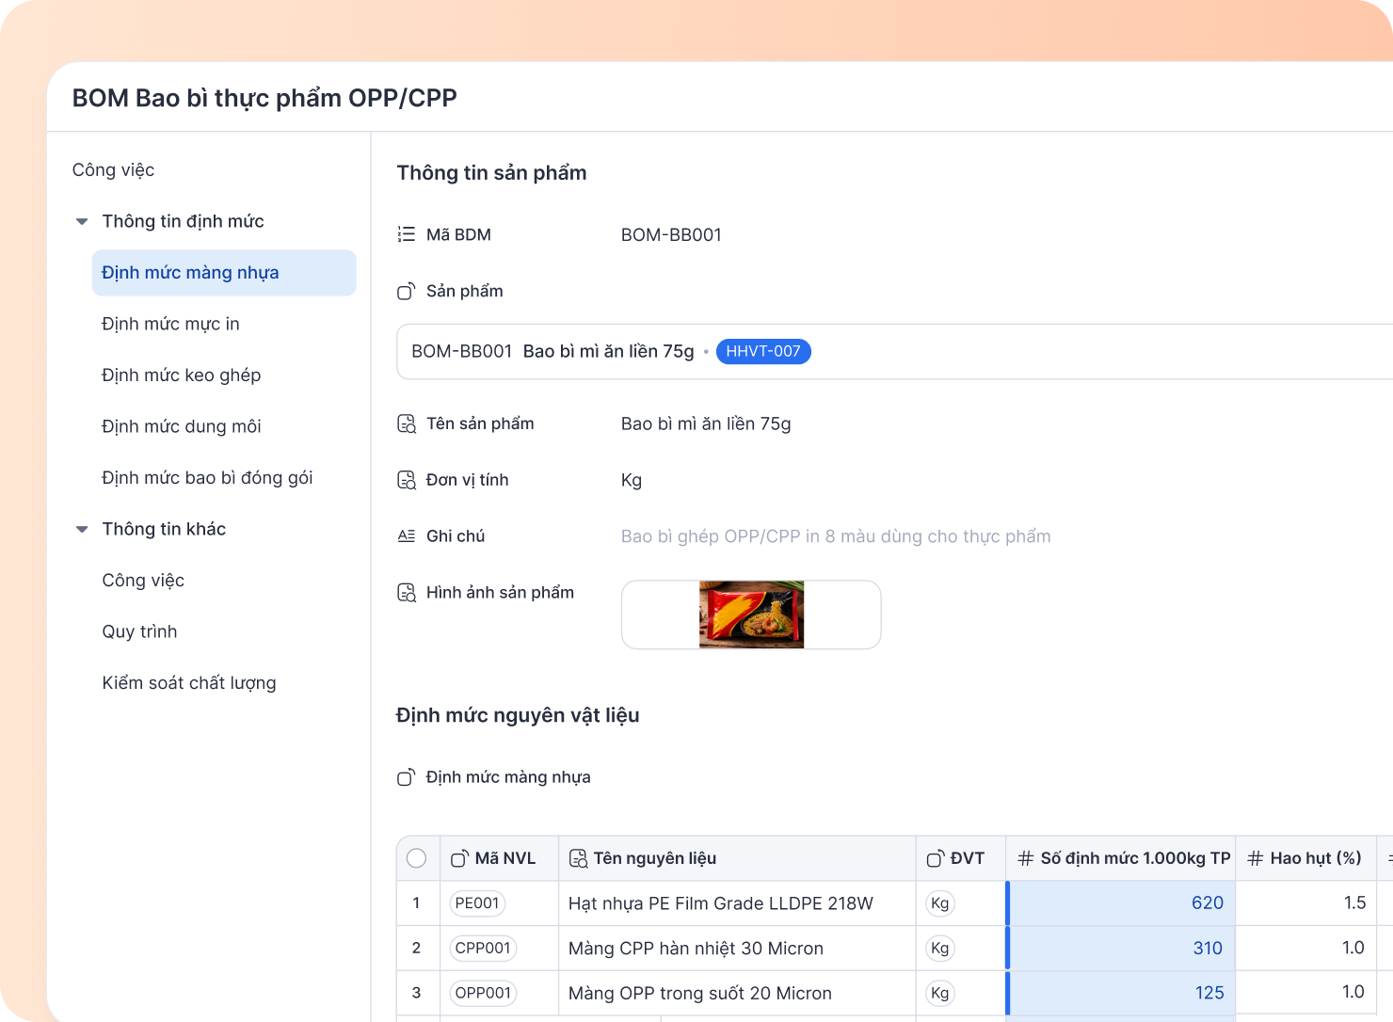Click the text icon beside Ghi chú

(406, 535)
